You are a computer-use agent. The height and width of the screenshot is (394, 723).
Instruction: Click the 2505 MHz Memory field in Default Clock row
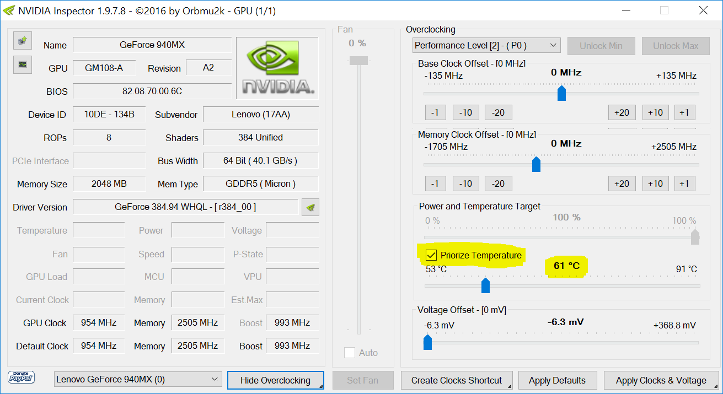click(197, 346)
